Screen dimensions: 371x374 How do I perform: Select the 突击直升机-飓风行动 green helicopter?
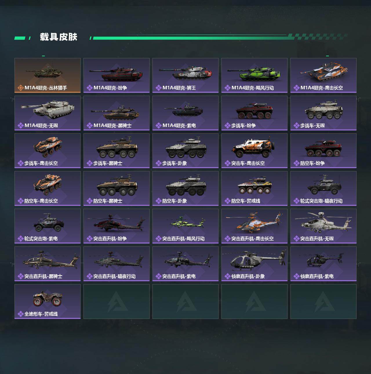[185, 226]
